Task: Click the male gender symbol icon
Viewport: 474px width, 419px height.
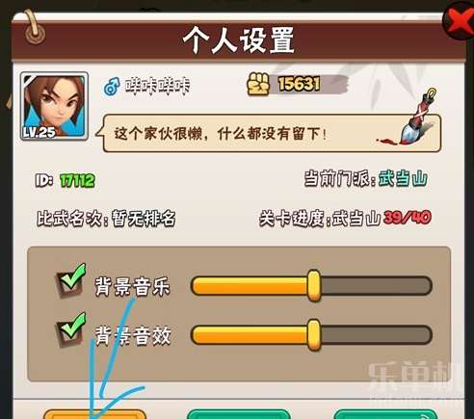Action: click(112, 86)
